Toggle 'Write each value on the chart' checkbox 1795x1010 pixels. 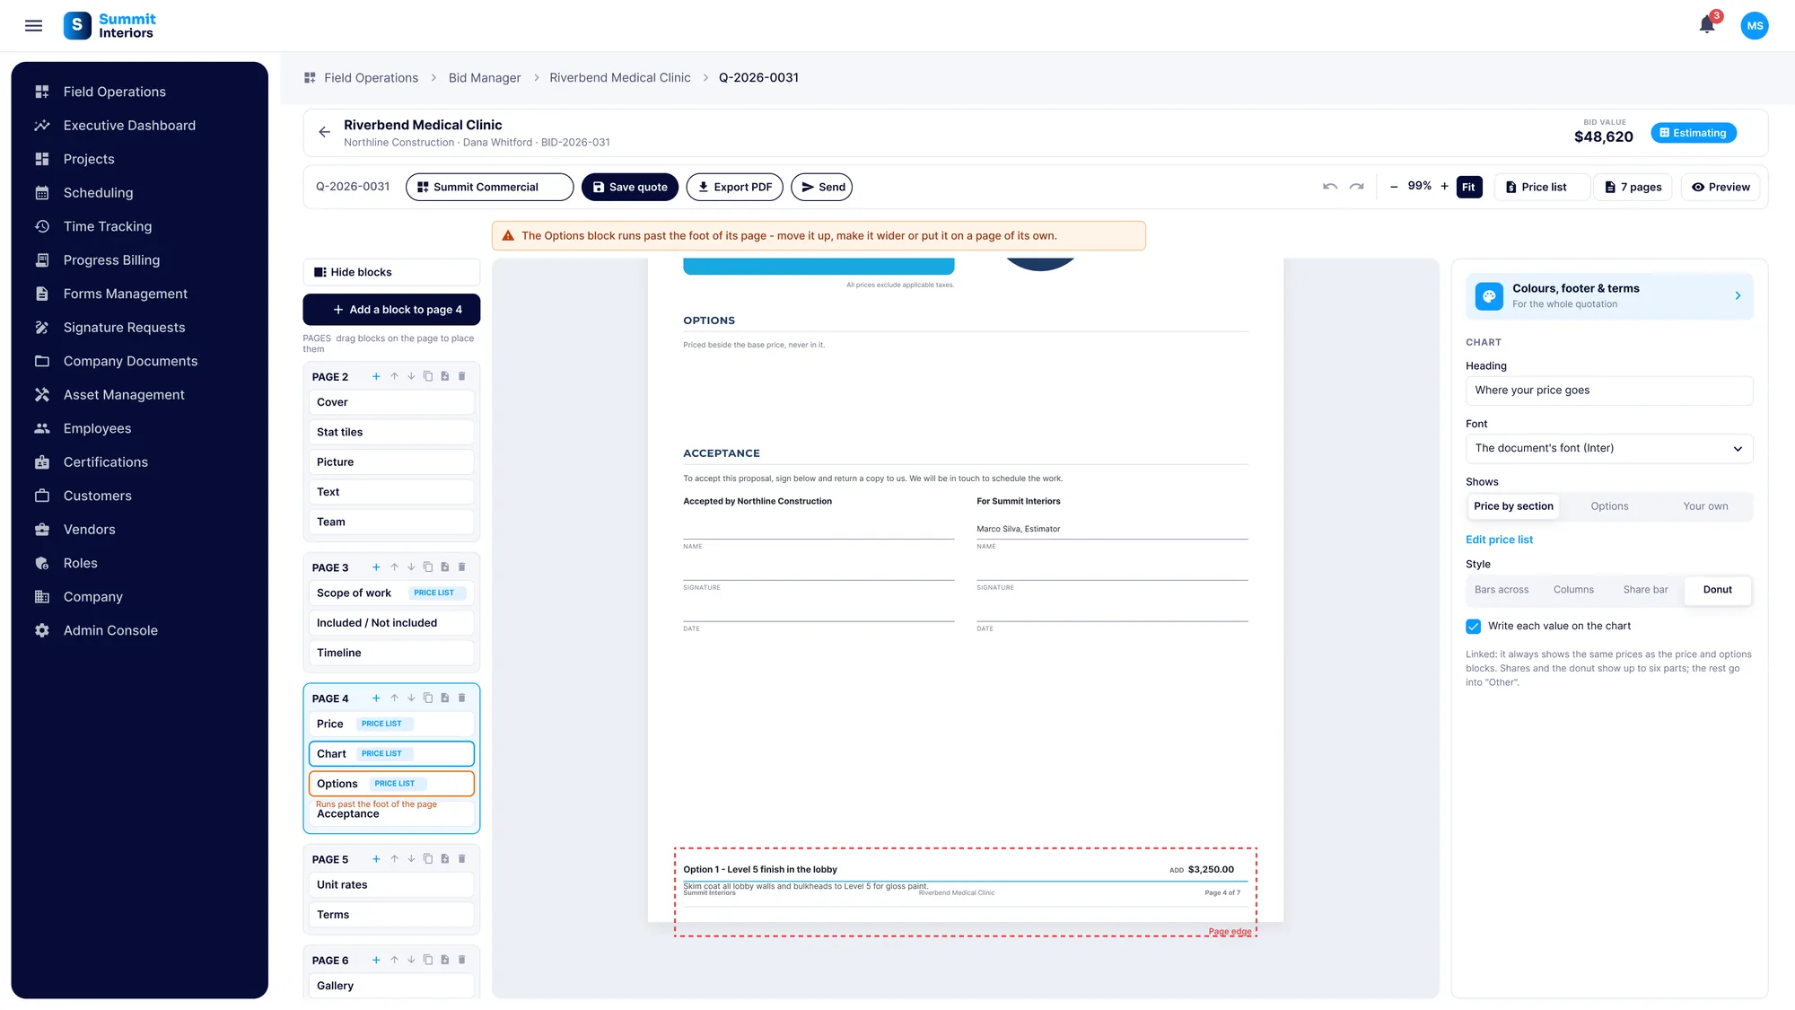[x=1474, y=627]
